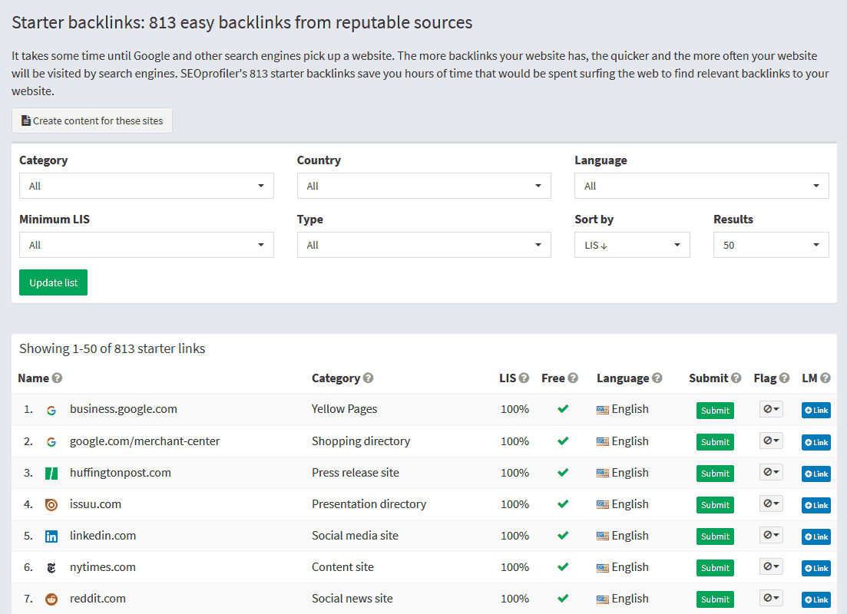Click the issuu.com favicon
Viewport: 847px width, 614px height.
click(51, 503)
